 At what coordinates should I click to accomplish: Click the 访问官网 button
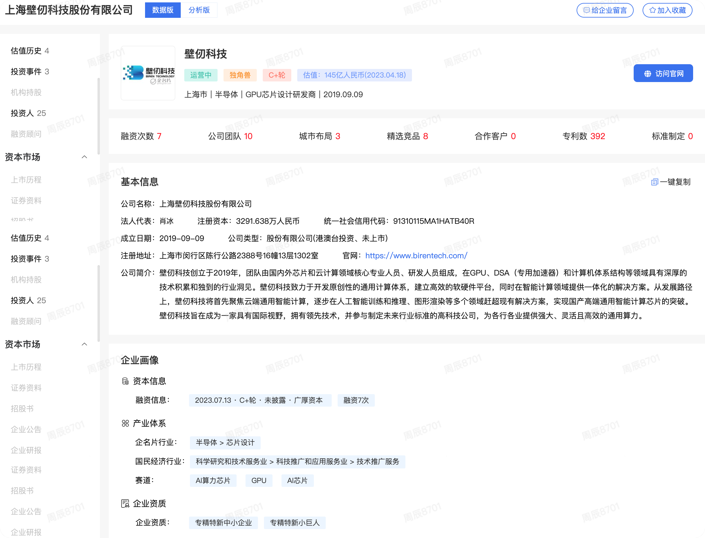663,73
